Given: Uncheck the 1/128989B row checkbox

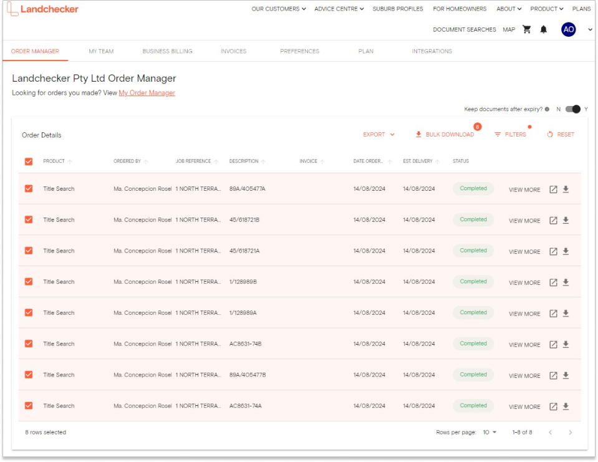Looking at the screenshot, I should pos(29,282).
